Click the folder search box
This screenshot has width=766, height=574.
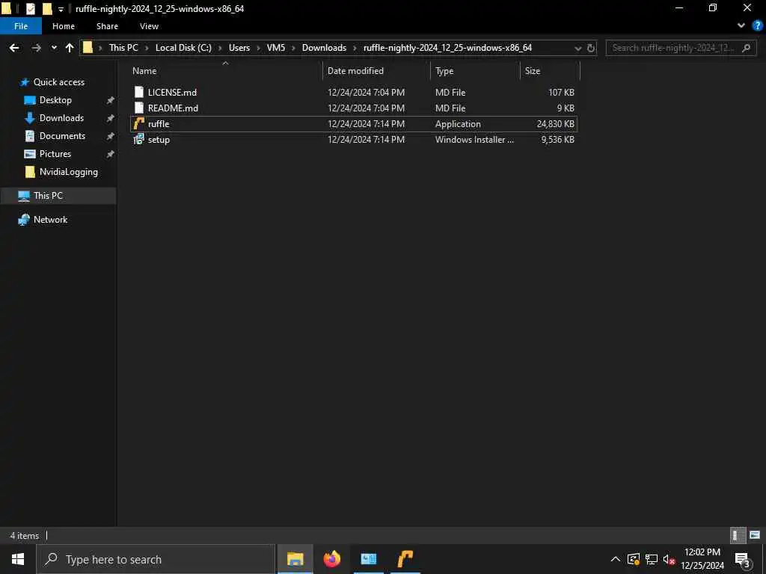click(681, 48)
